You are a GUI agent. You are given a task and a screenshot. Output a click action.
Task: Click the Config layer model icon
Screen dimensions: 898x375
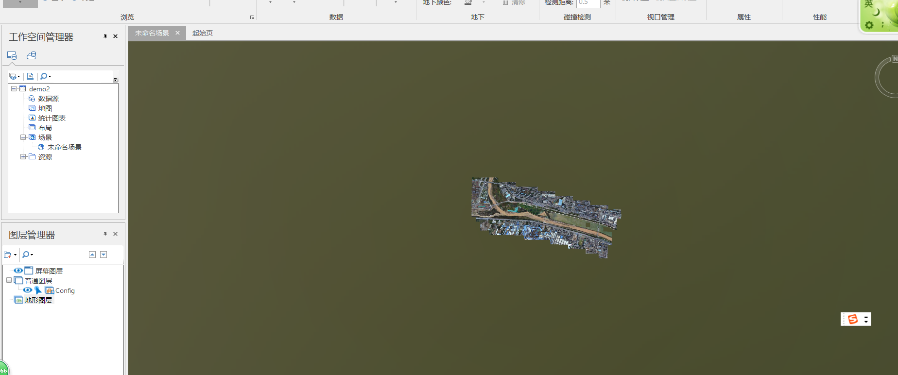pyautogui.click(x=49, y=290)
